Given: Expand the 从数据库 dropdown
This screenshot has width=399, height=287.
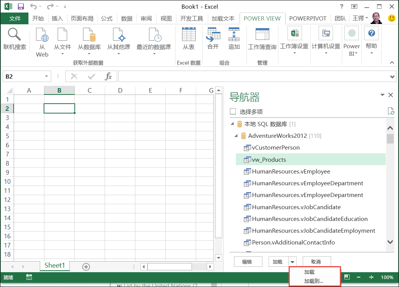Looking at the screenshot, I should tap(89, 54).
